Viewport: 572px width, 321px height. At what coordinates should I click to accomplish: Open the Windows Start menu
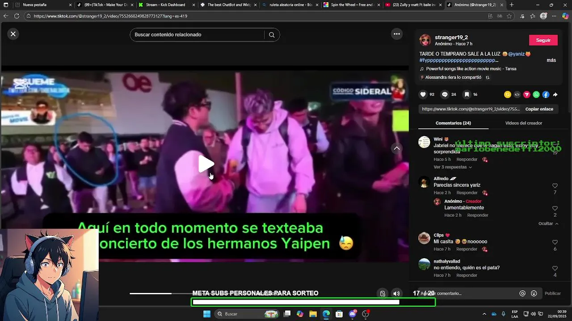point(206,314)
